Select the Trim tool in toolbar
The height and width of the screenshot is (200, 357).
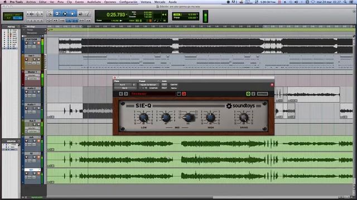(x=57, y=14)
